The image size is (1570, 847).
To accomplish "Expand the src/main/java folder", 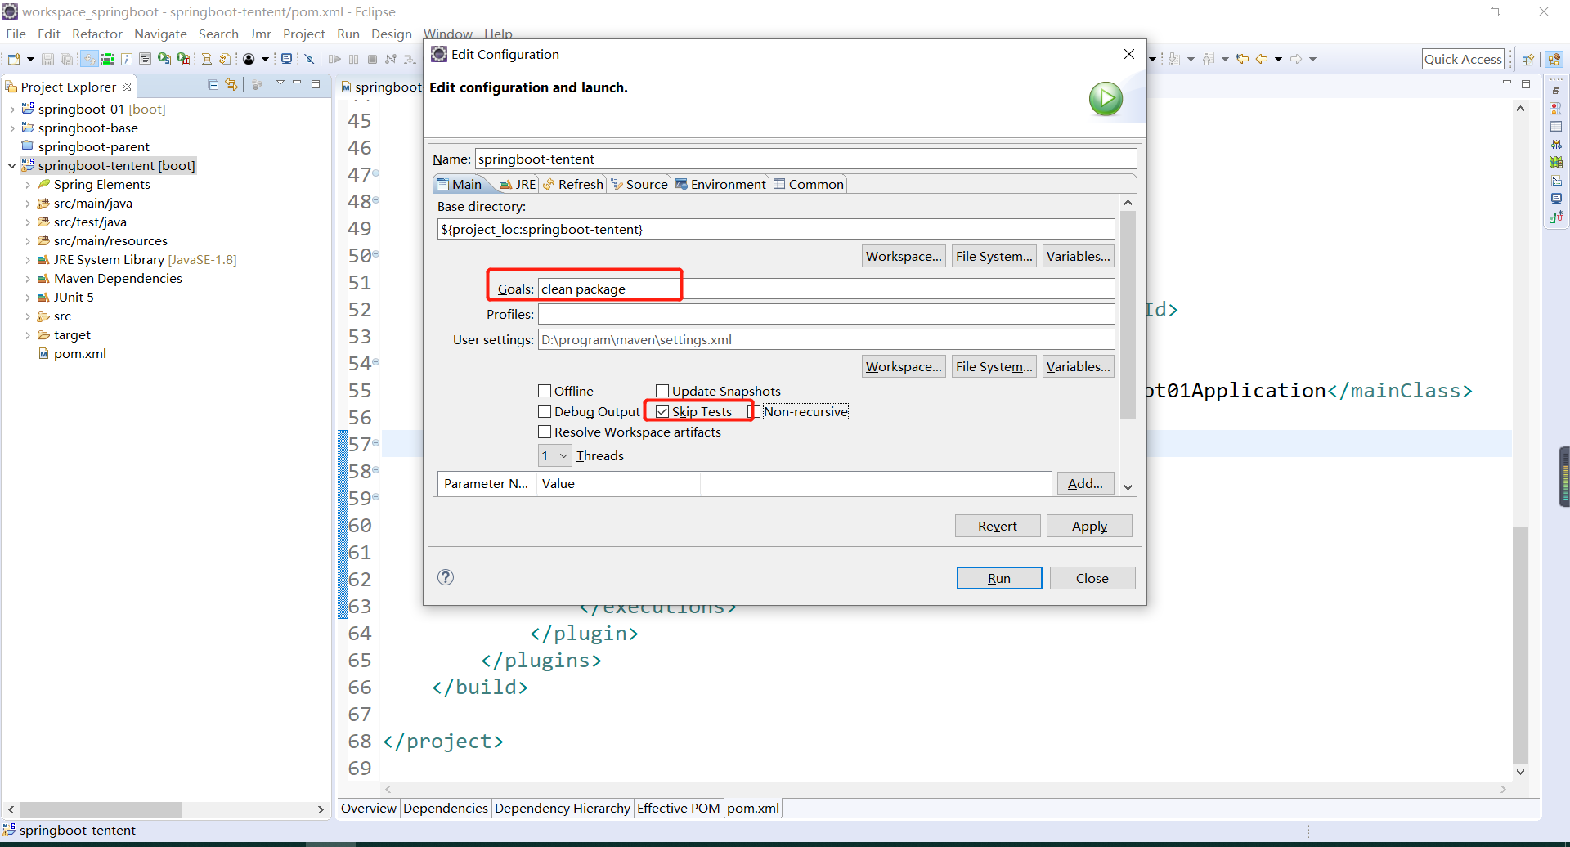I will click(x=28, y=204).
